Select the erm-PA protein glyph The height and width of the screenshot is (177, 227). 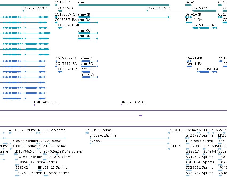coord(90,77)
